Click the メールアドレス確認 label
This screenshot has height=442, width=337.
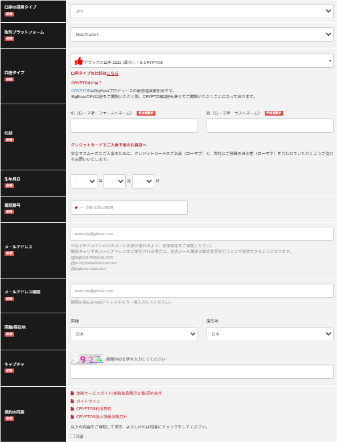[x=22, y=292]
